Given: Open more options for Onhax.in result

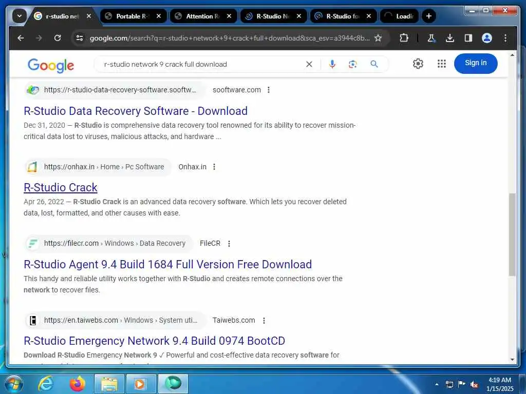Looking at the screenshot, I should click(x=214, y=167).
